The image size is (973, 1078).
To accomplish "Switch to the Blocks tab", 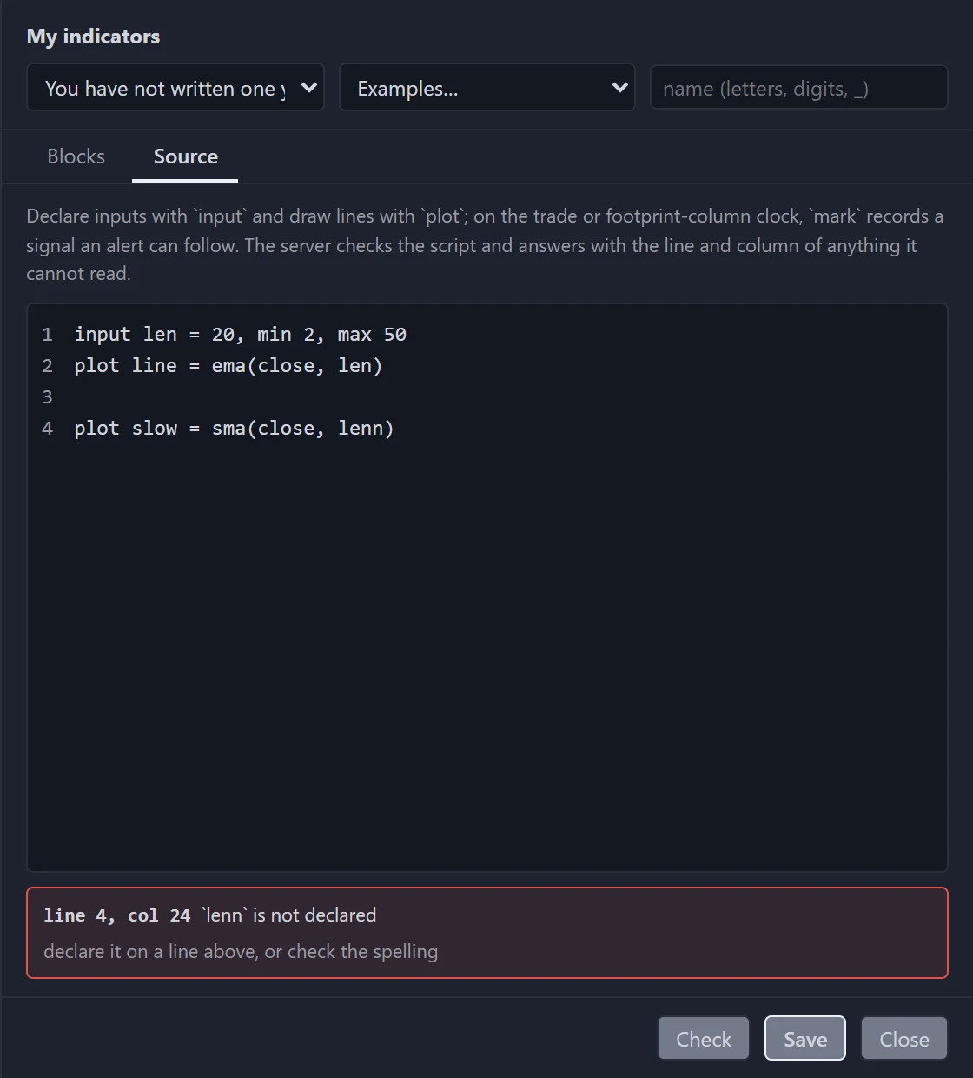I will tap(76, 156).
